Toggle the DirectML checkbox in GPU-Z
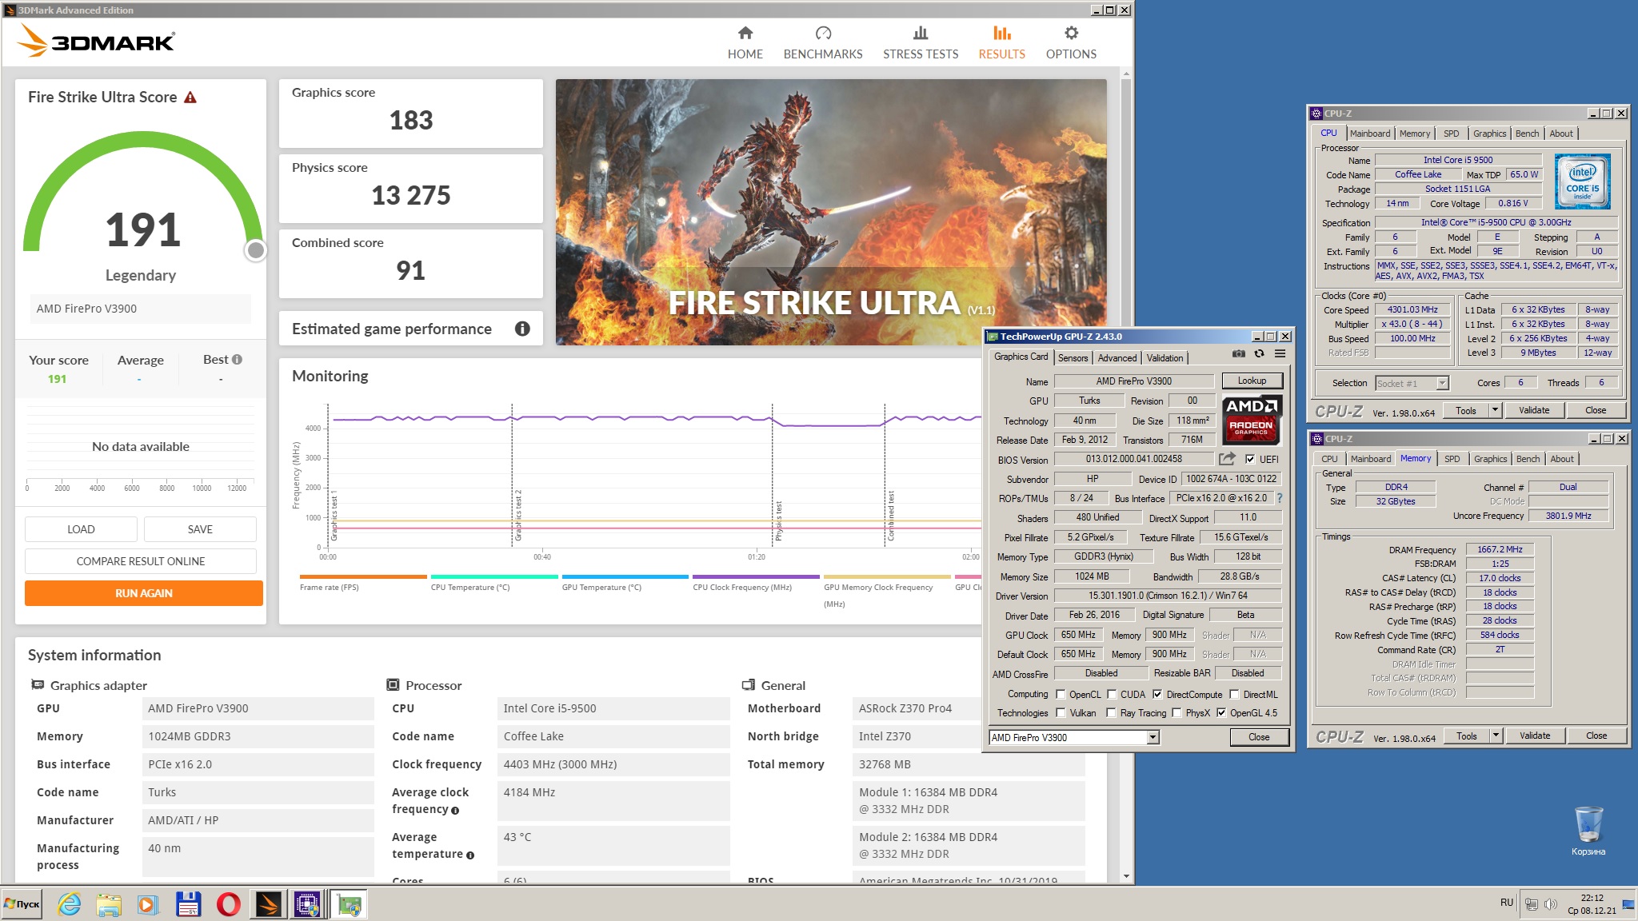The image size is (1638, 921). (x=1234, y=695)
